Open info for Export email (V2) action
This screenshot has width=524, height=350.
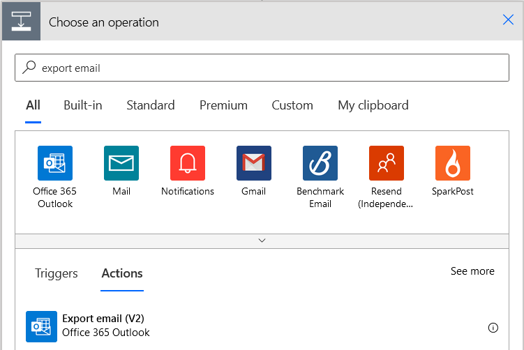click(493, 328)
